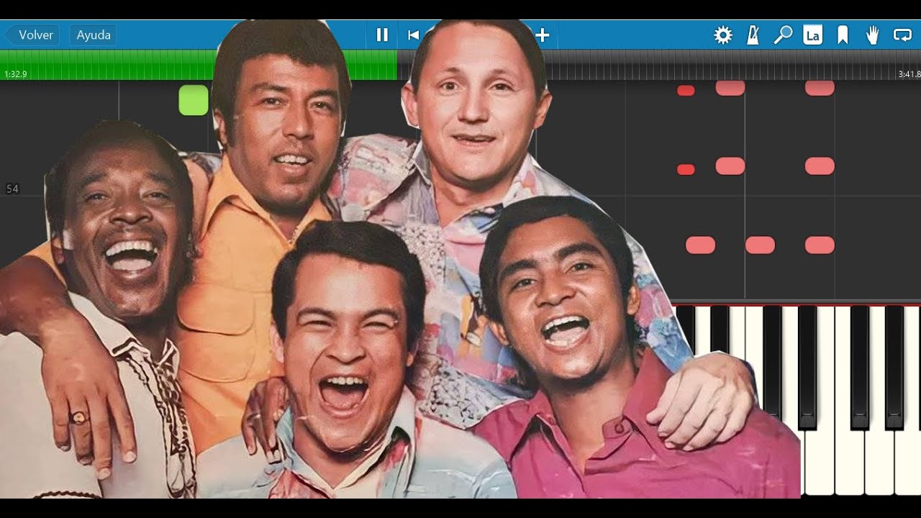Open the Ayuda help button
Image resolution: width=921 pixels, height=518 pixels.
(x=93, y=35)
